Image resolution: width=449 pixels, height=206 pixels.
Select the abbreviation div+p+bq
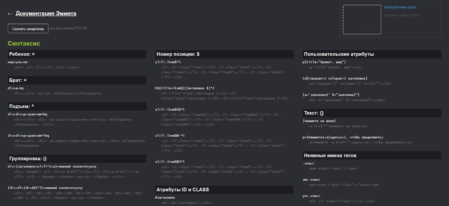[x=16, y=88]
